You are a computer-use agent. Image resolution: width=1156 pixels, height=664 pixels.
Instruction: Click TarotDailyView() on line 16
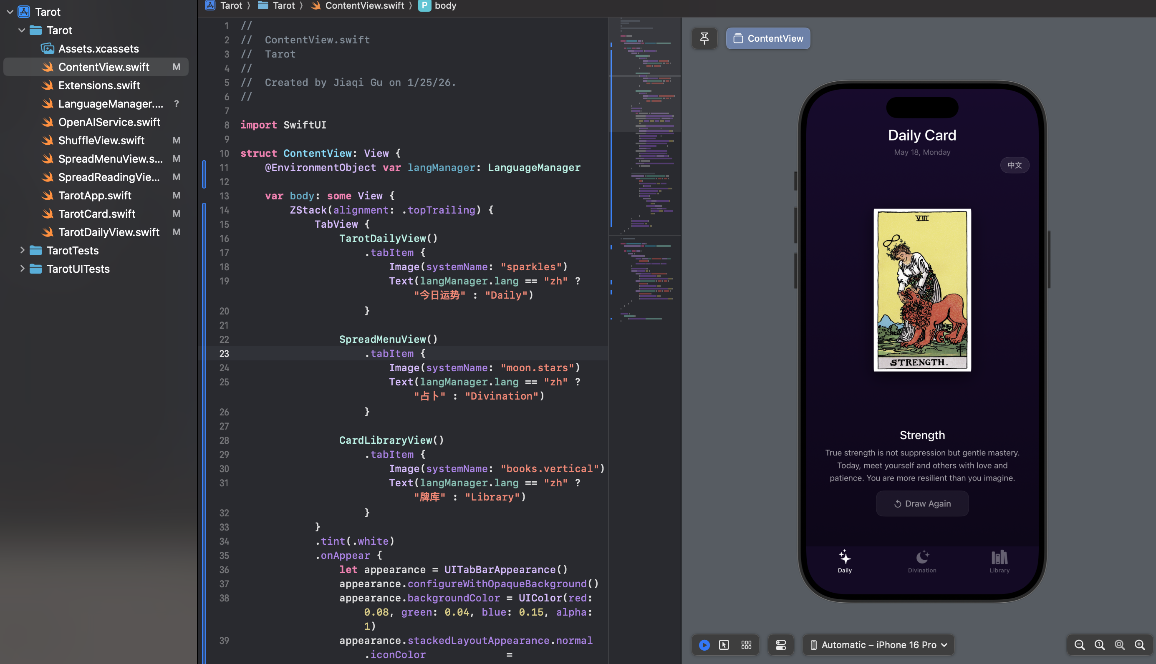point(388,238)
